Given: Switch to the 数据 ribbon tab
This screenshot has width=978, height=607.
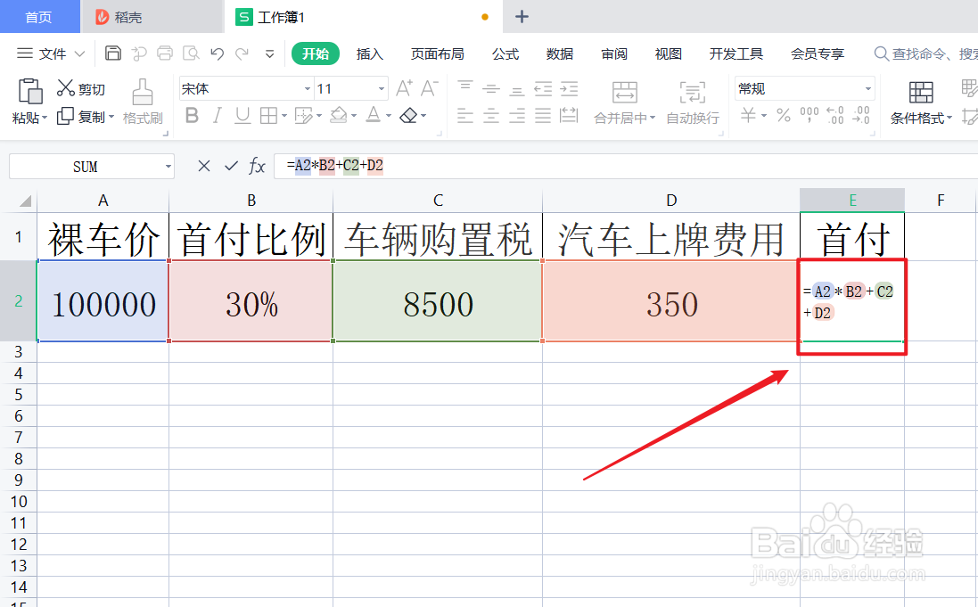Looking at the screenshot, I should [x=559, y=53].
